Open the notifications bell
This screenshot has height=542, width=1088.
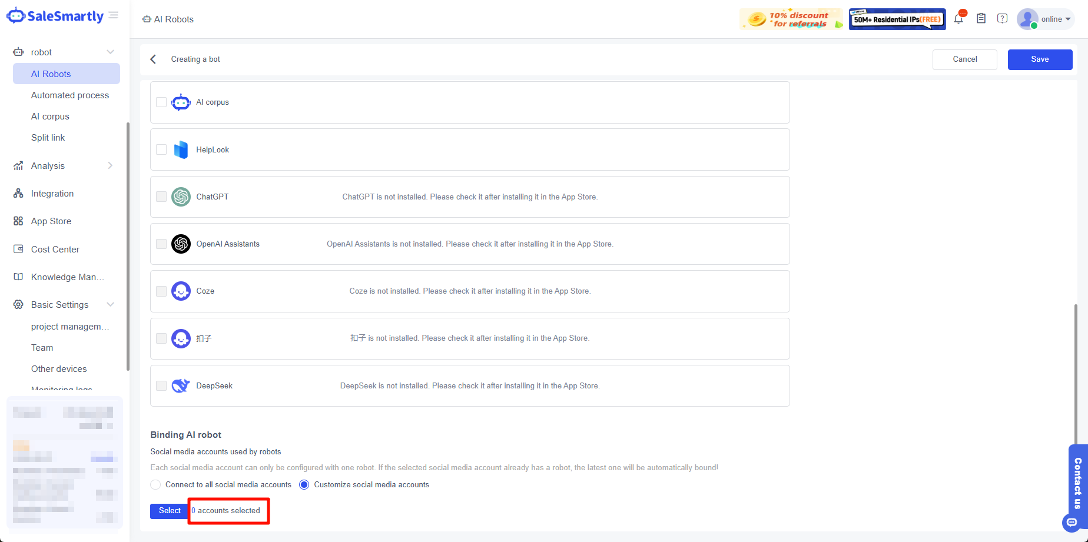tap(958, 19)
